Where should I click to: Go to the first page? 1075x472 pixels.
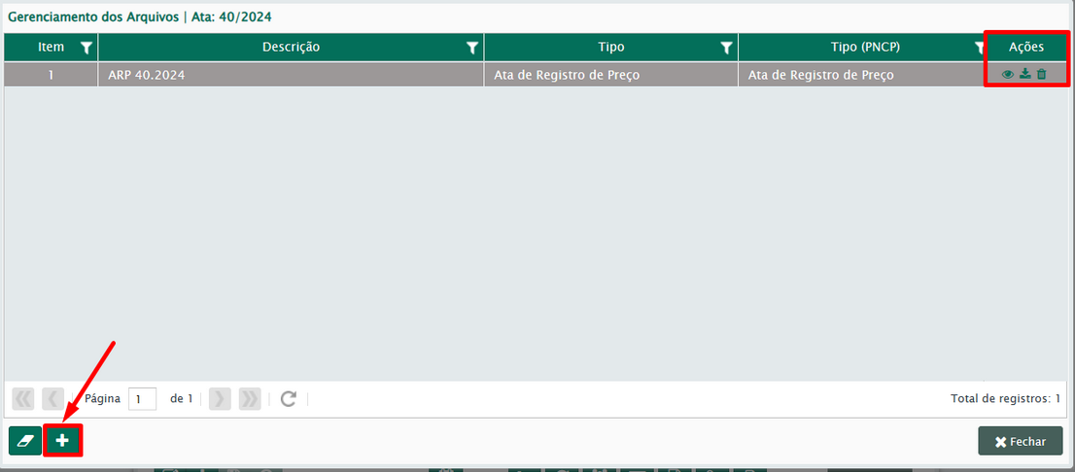(x=23, y=399)
